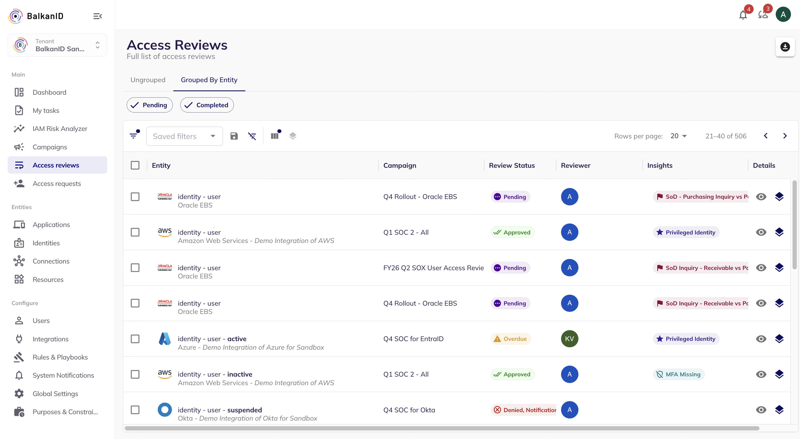
Task: Open the filter options icon
Action: (134, 136)
